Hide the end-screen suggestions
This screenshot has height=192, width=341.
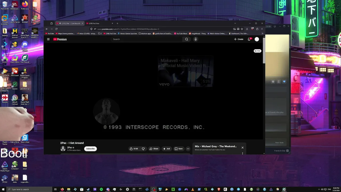click(x=257, y=51)
